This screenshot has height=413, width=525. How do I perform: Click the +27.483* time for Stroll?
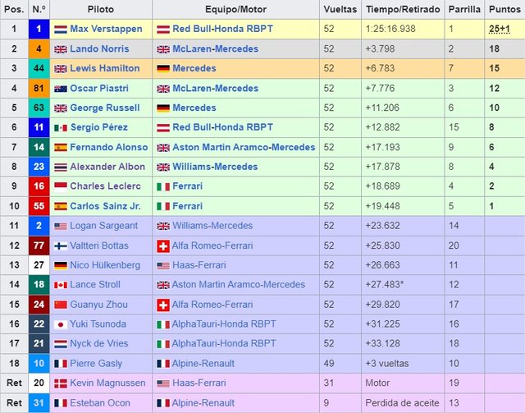tap(385, 285)
